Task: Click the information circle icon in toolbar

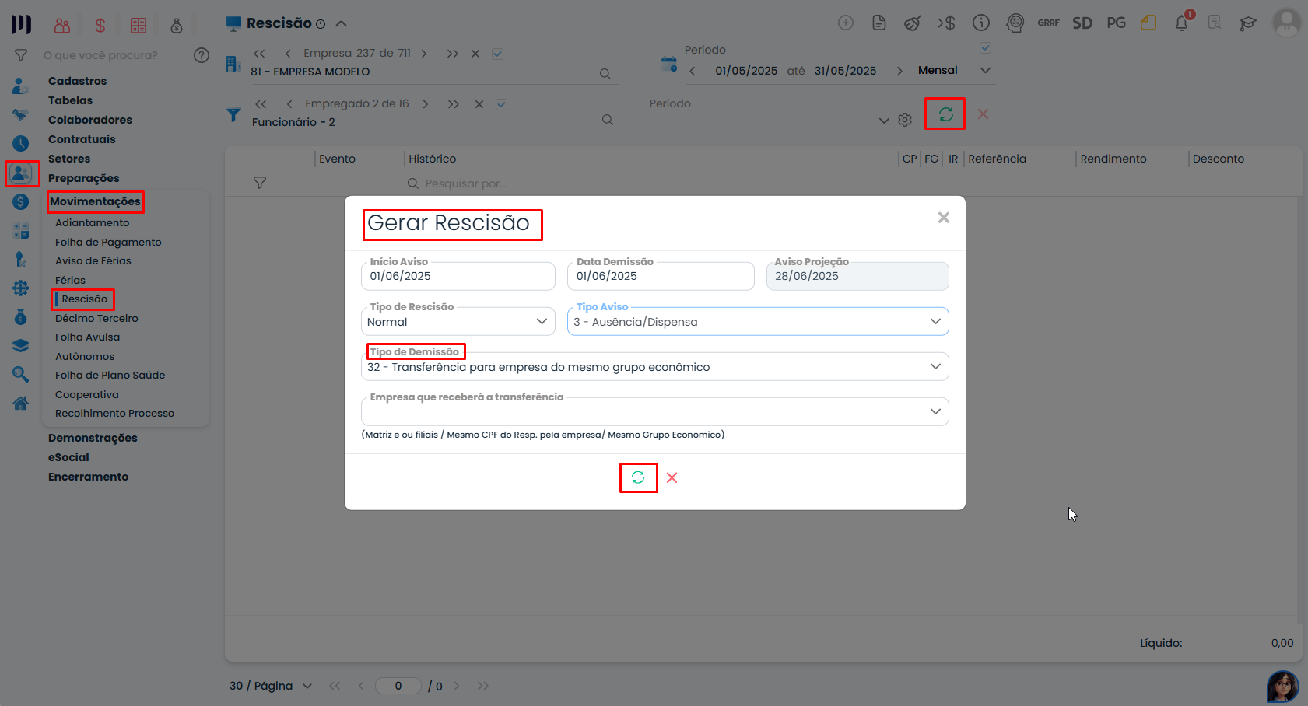Action: 981,23
